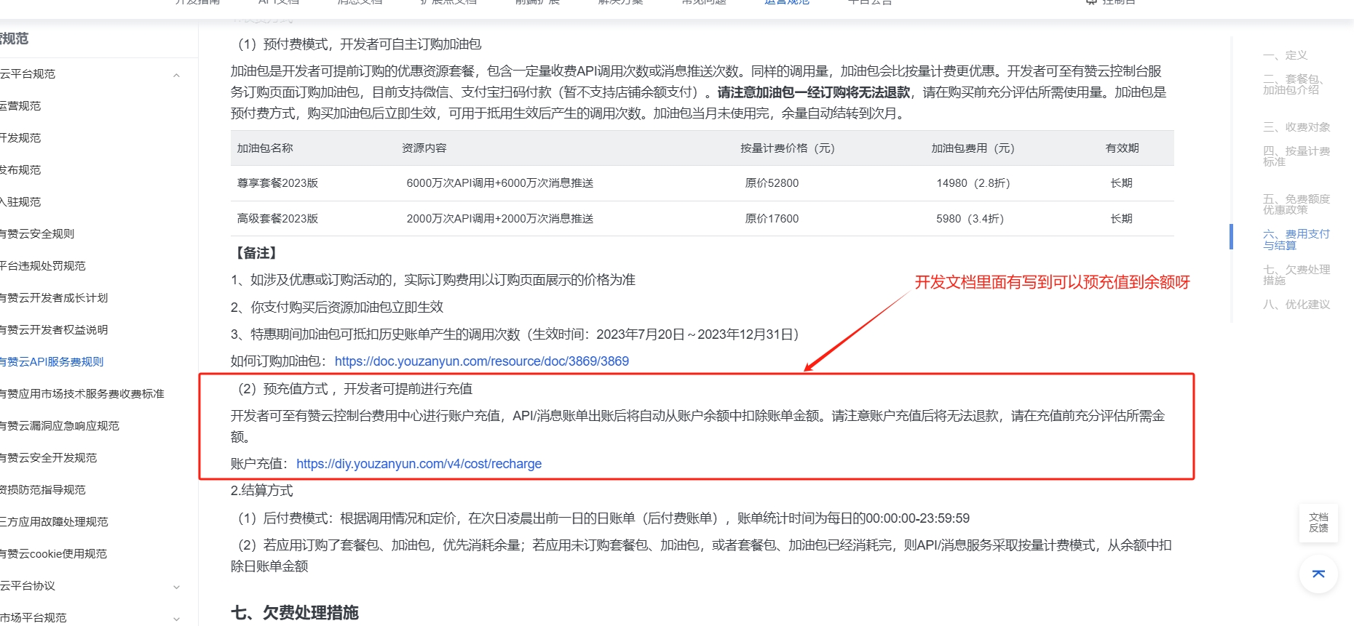This screenshot has width=1354, height=626.
Task: Jump to 八、优化建议 in outline
Action: [1296, 305]
